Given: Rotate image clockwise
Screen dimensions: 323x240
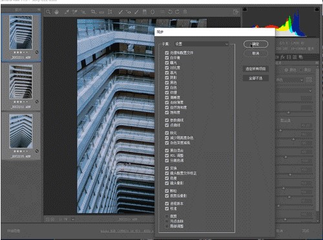Looking at the screenshot, I should (x=177, y=12).
